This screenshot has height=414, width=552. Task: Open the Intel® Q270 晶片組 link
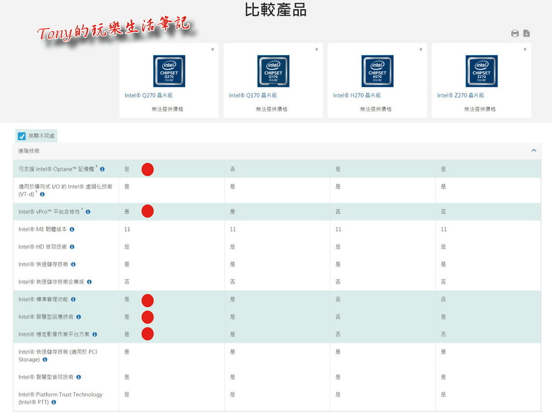(149, 95)
